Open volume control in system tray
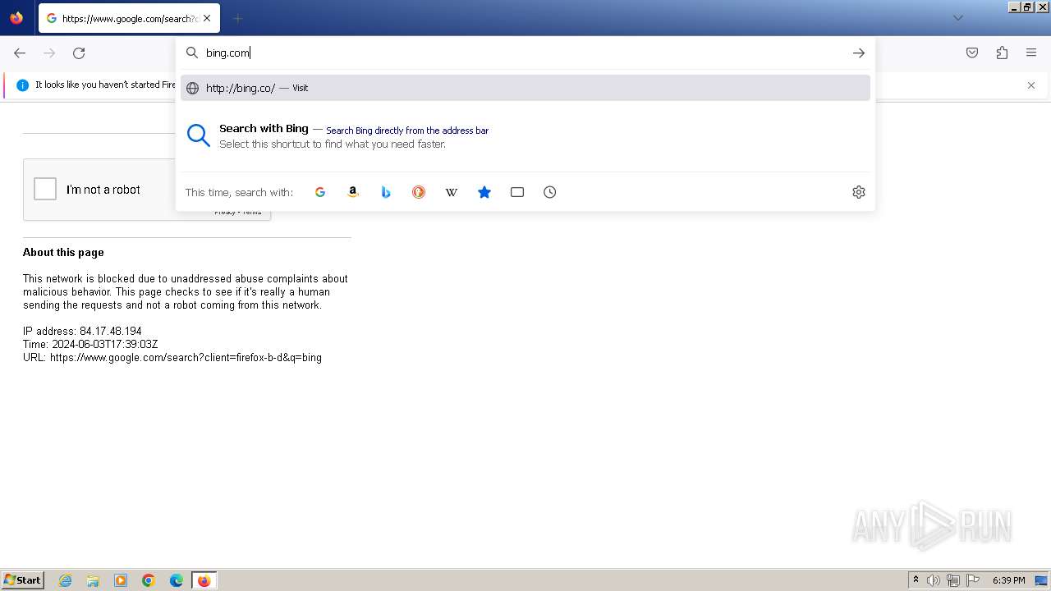The image size is (1051, 591). [934, 580]
